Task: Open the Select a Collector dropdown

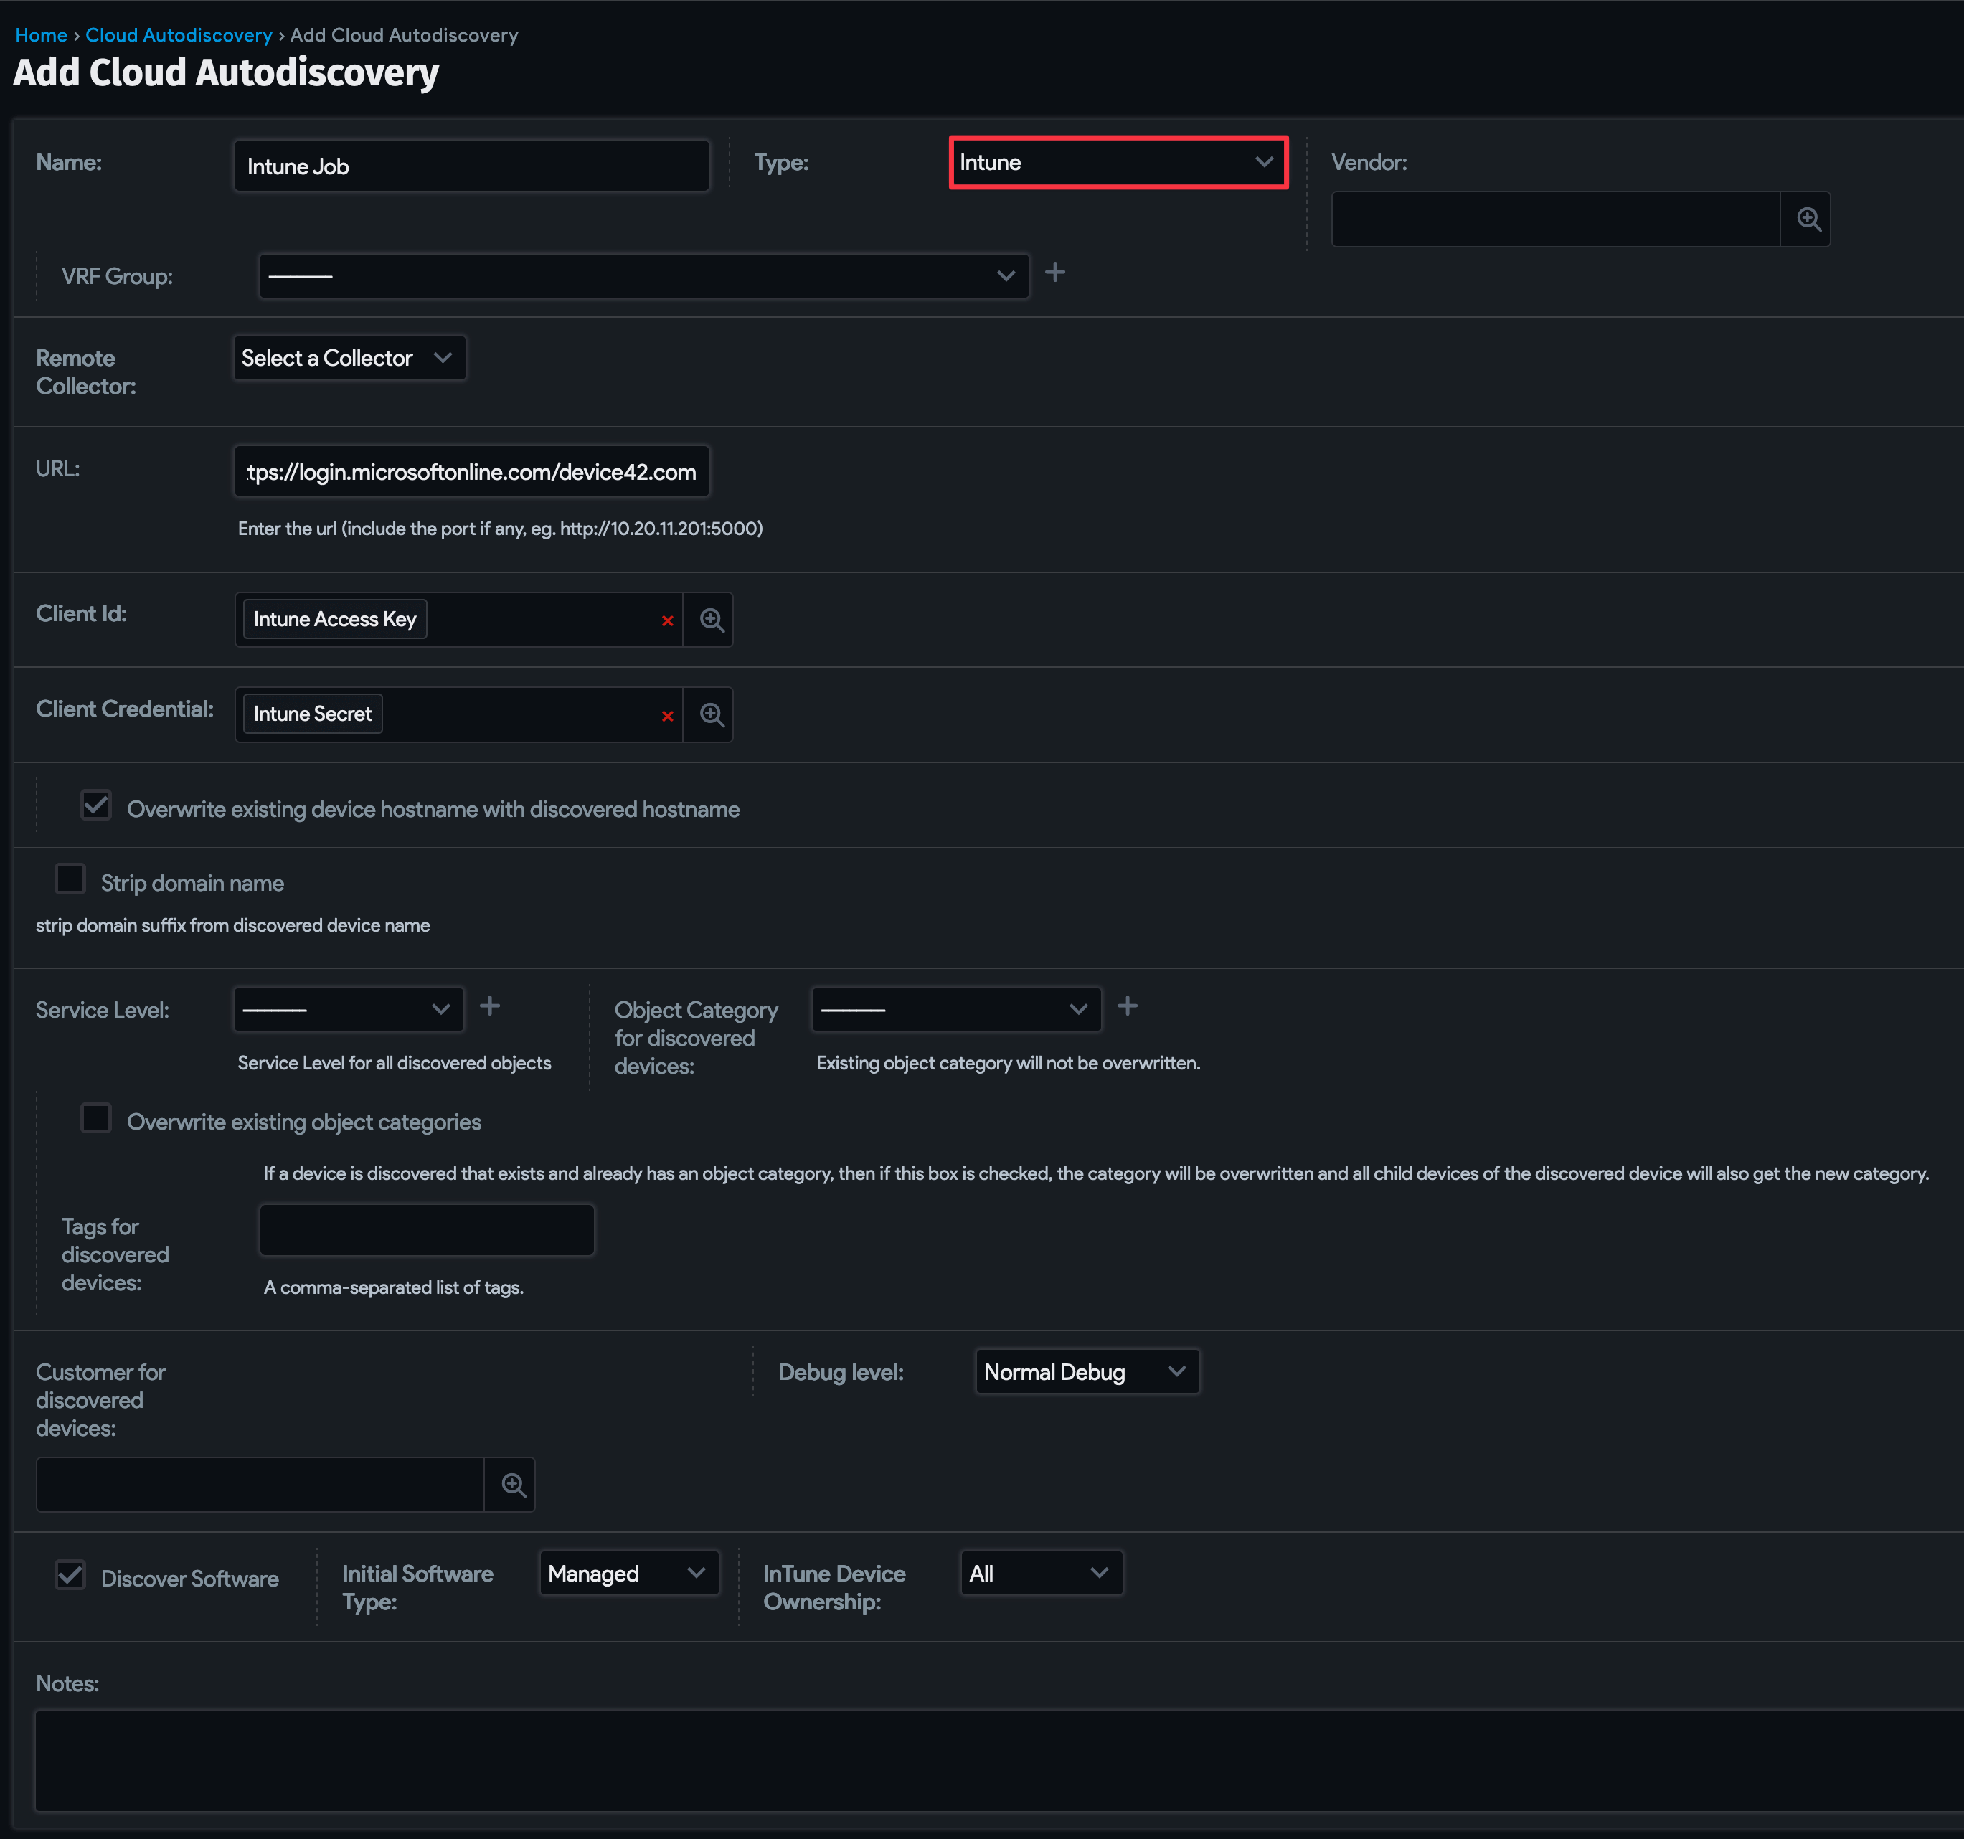Action: (348, 357)
